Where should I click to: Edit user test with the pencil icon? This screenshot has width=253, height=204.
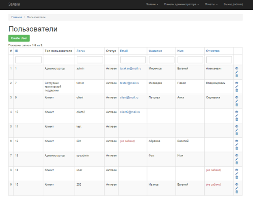tap(237, 130)
